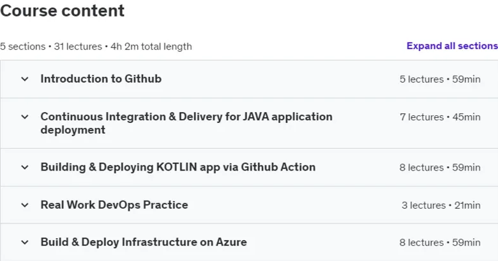Expand the Building & Deploying KOTLIN chevron
Image resolution: width=498 pixels, height=261 pixels.
(x=25, y=167)
